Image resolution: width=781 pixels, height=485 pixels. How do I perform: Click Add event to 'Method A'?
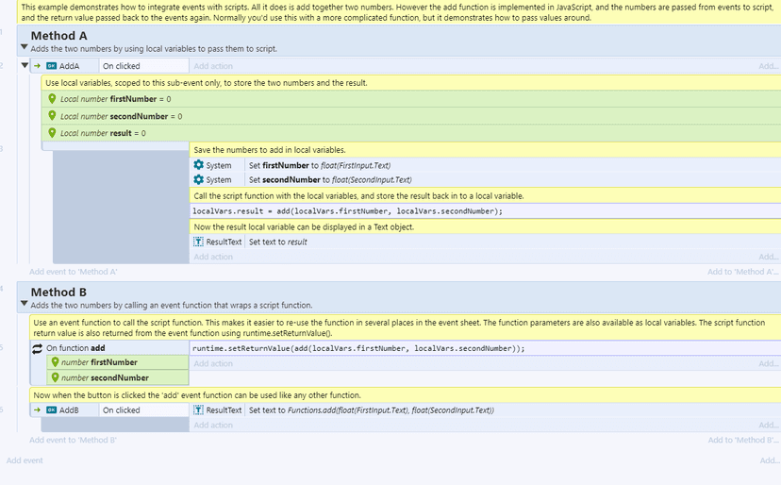pyautogui.click(x=74, y=272)
